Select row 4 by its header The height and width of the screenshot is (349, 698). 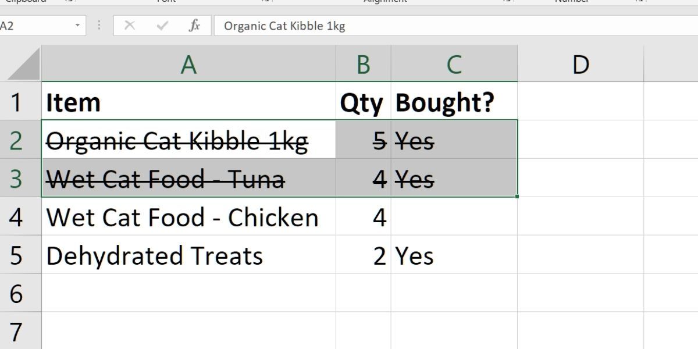pos(16,217)
